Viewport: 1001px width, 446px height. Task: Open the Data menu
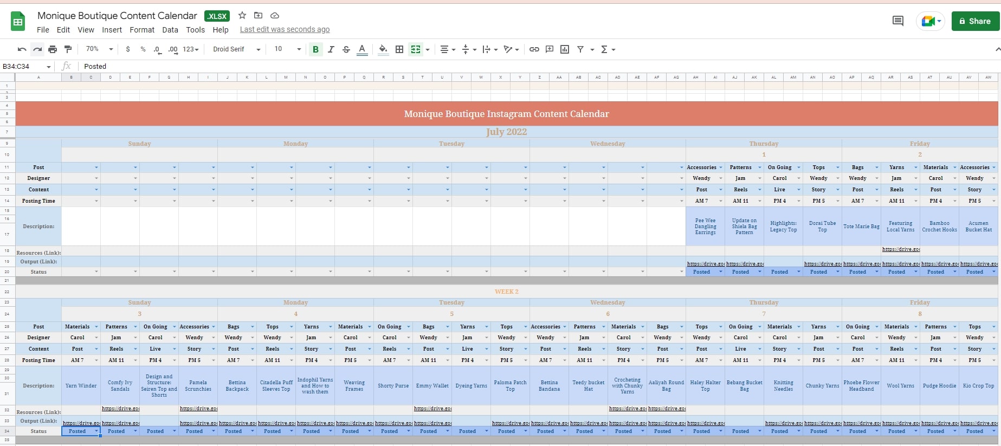coord(170,30)
